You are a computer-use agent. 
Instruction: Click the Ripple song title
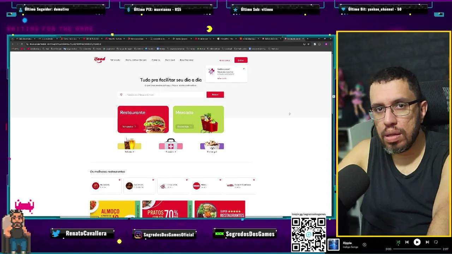347,243
